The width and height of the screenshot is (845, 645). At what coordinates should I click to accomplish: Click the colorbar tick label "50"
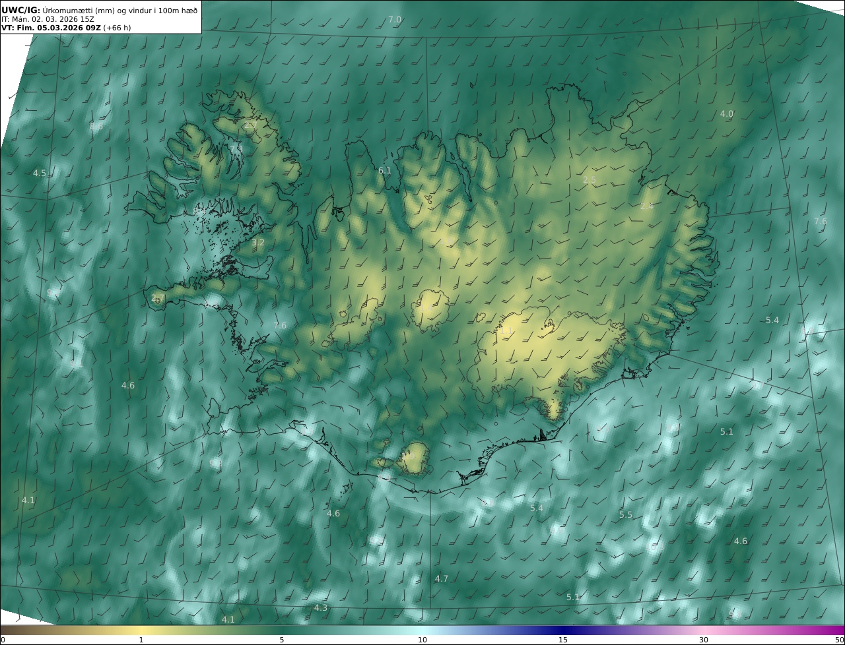tap(840, 640)
